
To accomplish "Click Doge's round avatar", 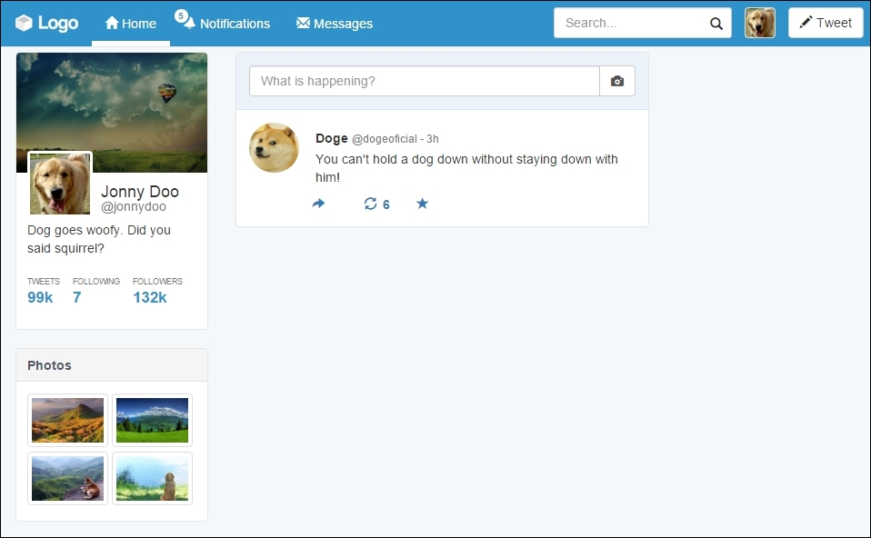I will point(274,148).
